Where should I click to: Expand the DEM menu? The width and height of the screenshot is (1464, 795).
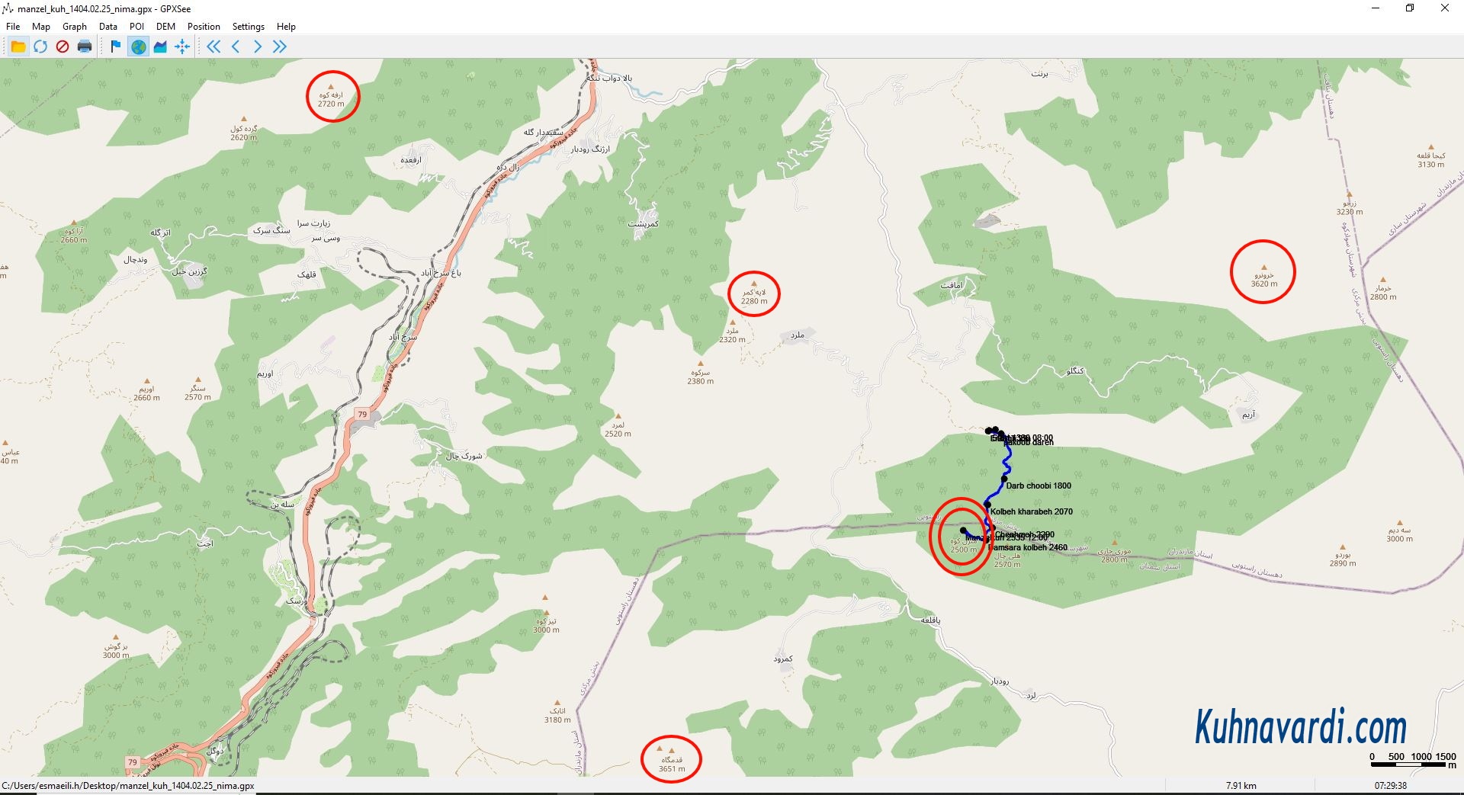coord(165,26)
